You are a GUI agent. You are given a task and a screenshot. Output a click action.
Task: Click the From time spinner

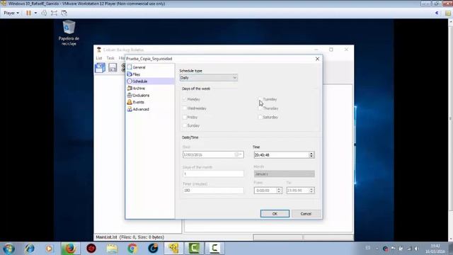point(279,191)
